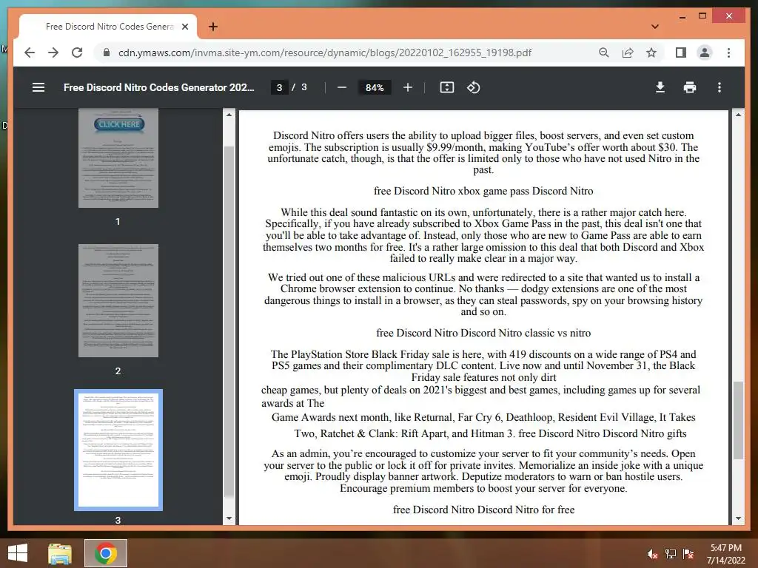Open File Explorer from taskbar

[x=60, y=553]
